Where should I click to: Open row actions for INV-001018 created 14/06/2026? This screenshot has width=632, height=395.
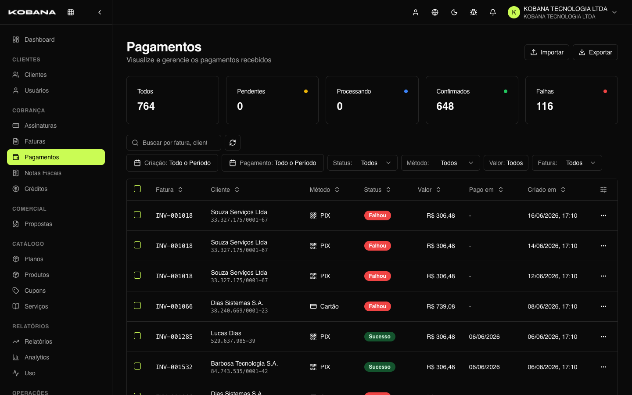pyautogui.click(x=603, y=246)
